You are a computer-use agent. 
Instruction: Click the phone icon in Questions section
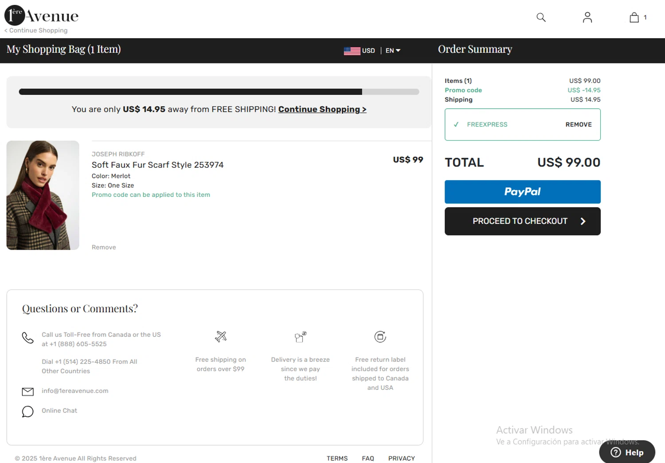27,338
